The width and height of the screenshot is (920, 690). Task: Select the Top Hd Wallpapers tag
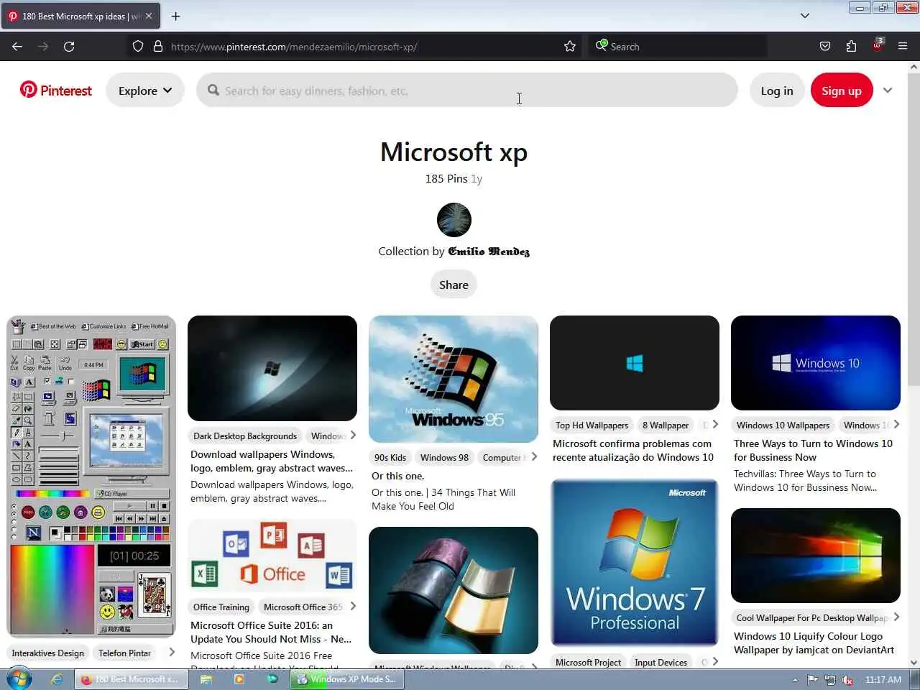tap(592, 425)
